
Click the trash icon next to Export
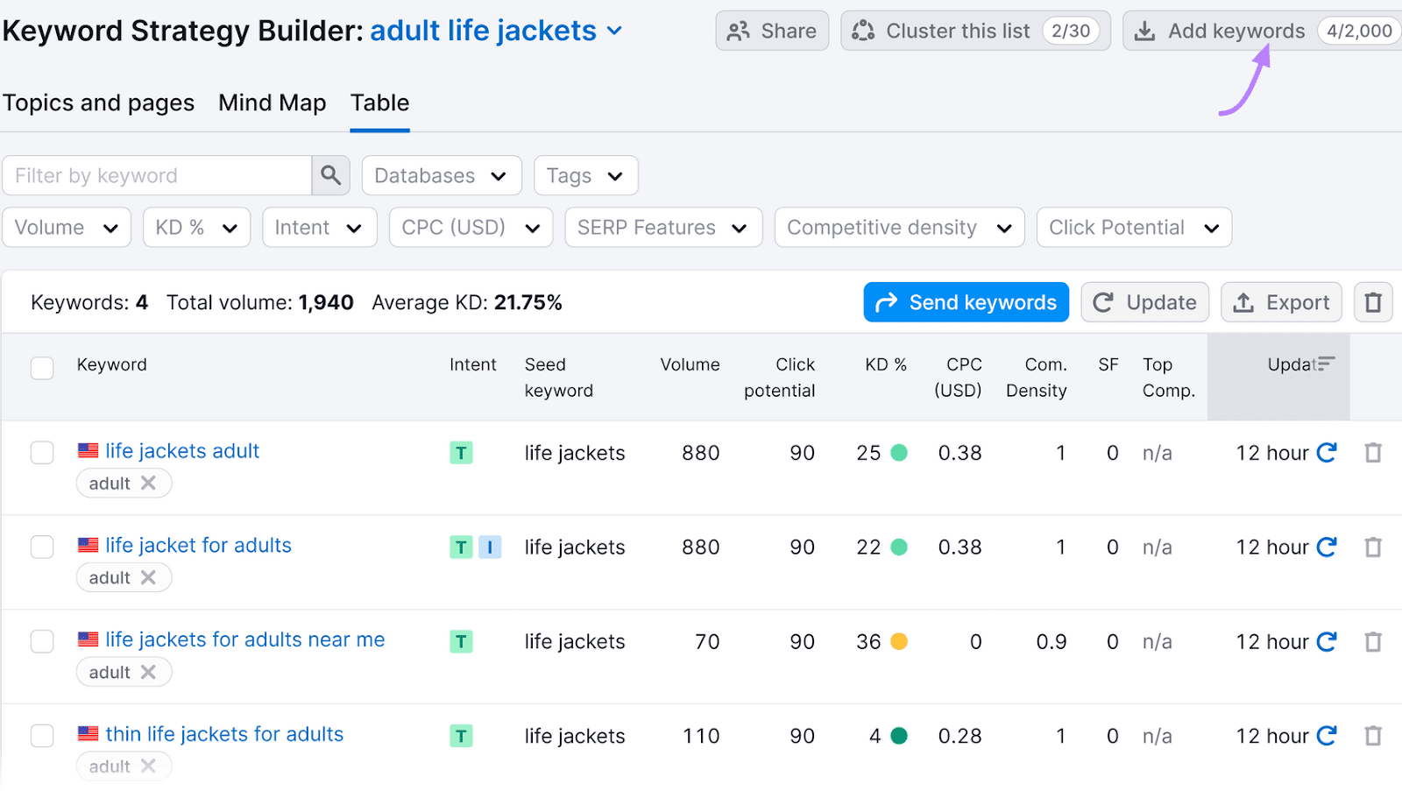point(1373,302)
